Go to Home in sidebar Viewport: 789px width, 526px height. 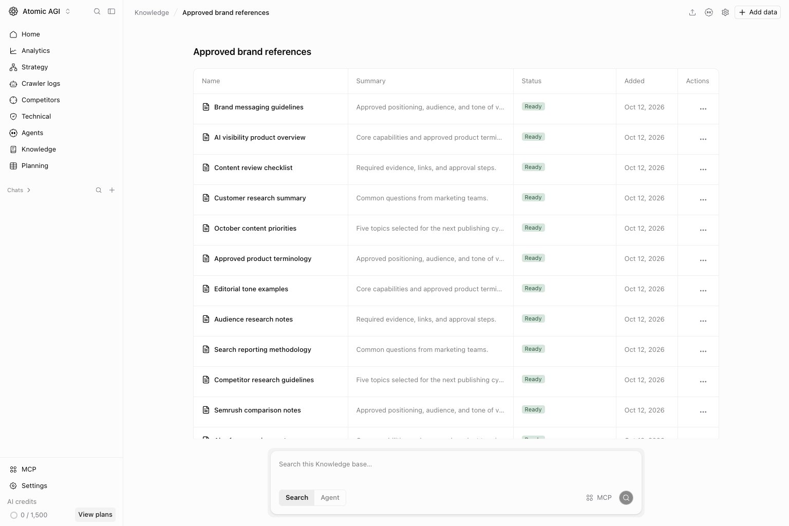61,34
